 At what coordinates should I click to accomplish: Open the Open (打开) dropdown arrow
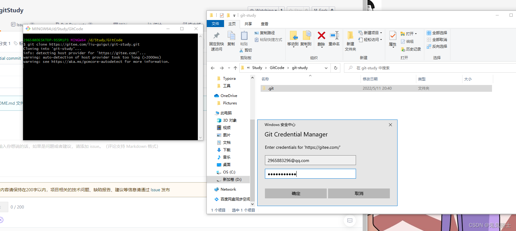point(416,34)
